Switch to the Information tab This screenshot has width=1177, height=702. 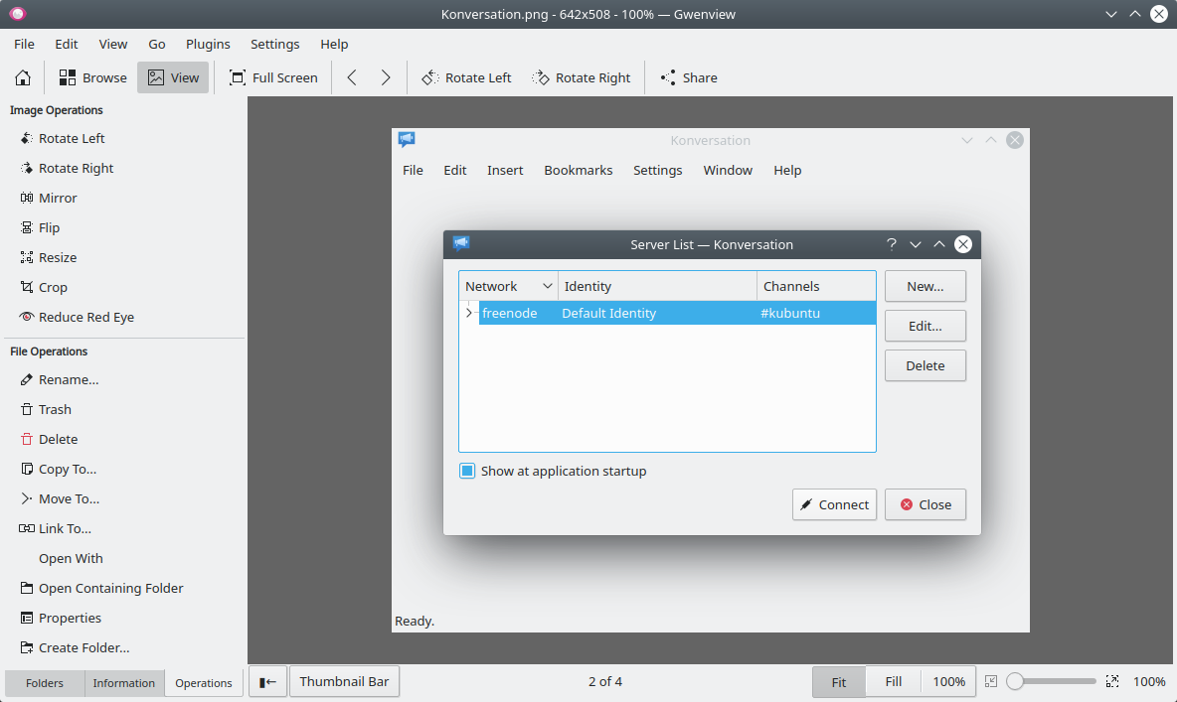(x=123, y=683)
